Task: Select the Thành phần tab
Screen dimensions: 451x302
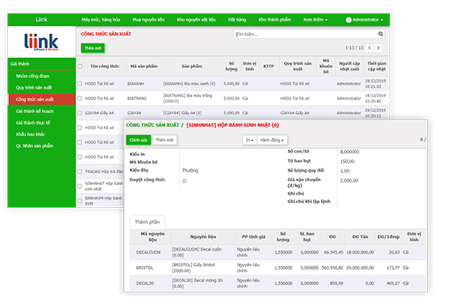Action: [x=147, y=222]
